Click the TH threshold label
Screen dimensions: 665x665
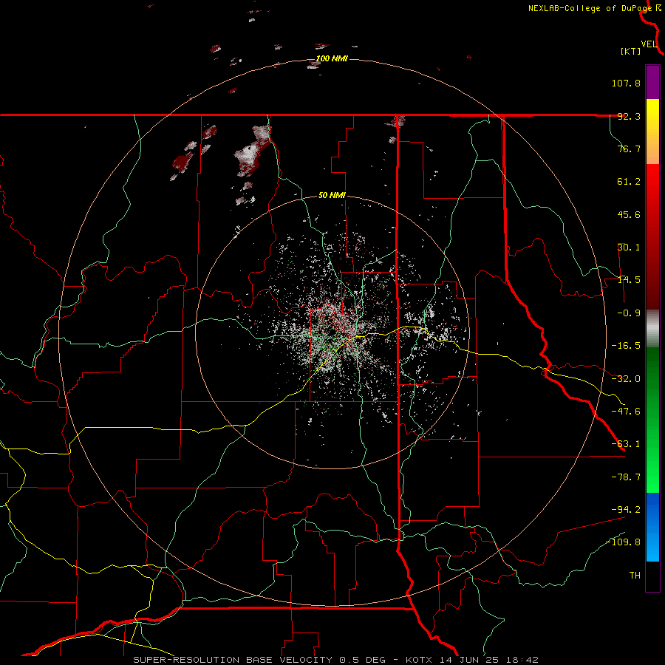click(x=635, y=575)
